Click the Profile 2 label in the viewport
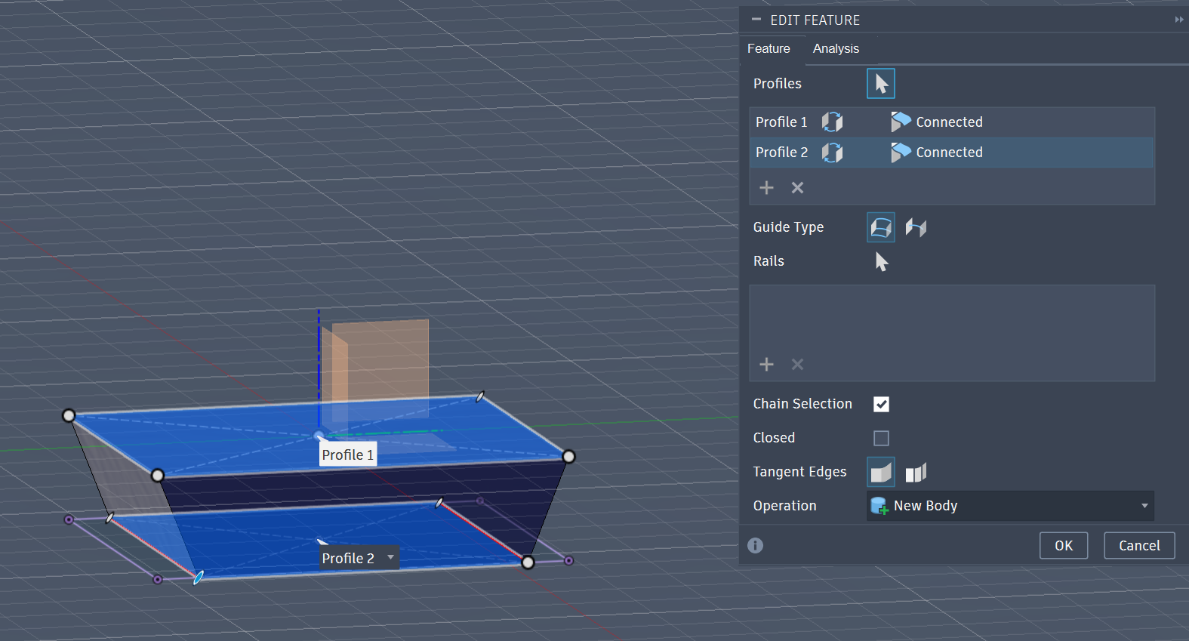Screen dimensions: 1189x641 tap(348, 558)
